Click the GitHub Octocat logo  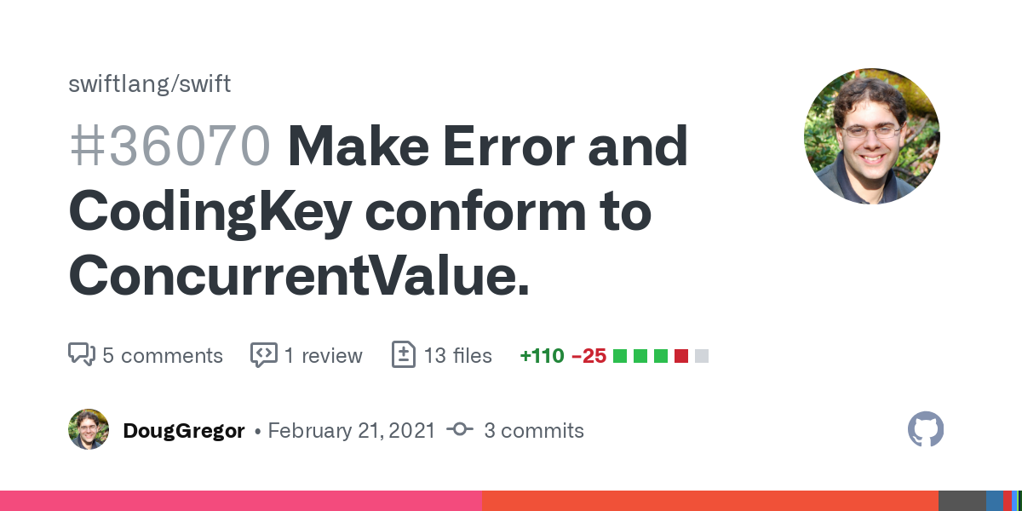point(926,429)
